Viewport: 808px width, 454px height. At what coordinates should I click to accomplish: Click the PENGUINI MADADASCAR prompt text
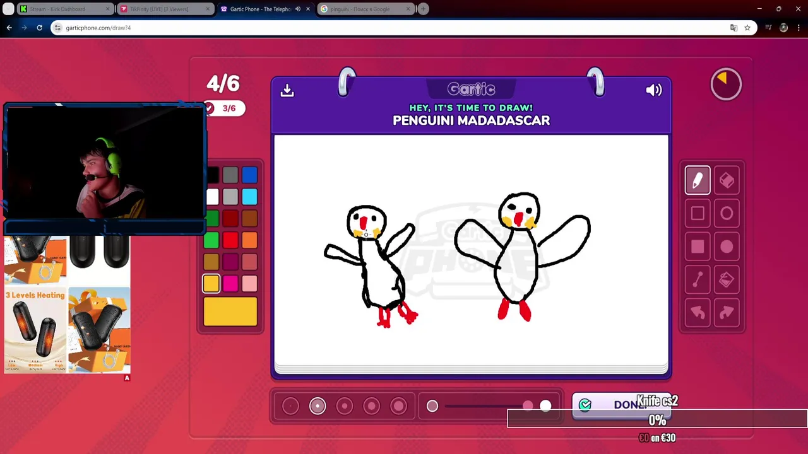pyautogui.click(x=471, y=120)
